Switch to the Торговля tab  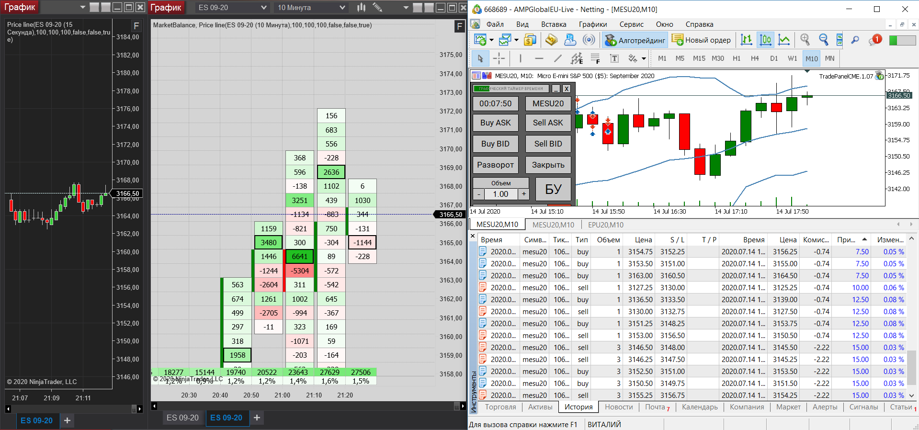pos(500,407)
